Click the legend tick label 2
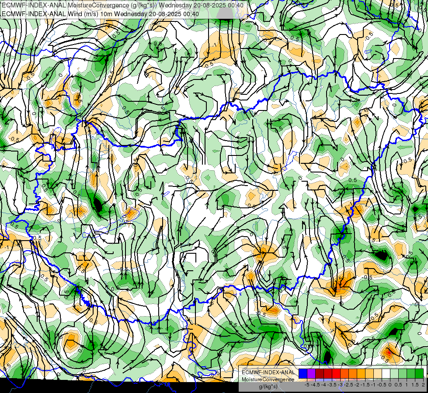The image size is (428, 393). pos(423,385)
